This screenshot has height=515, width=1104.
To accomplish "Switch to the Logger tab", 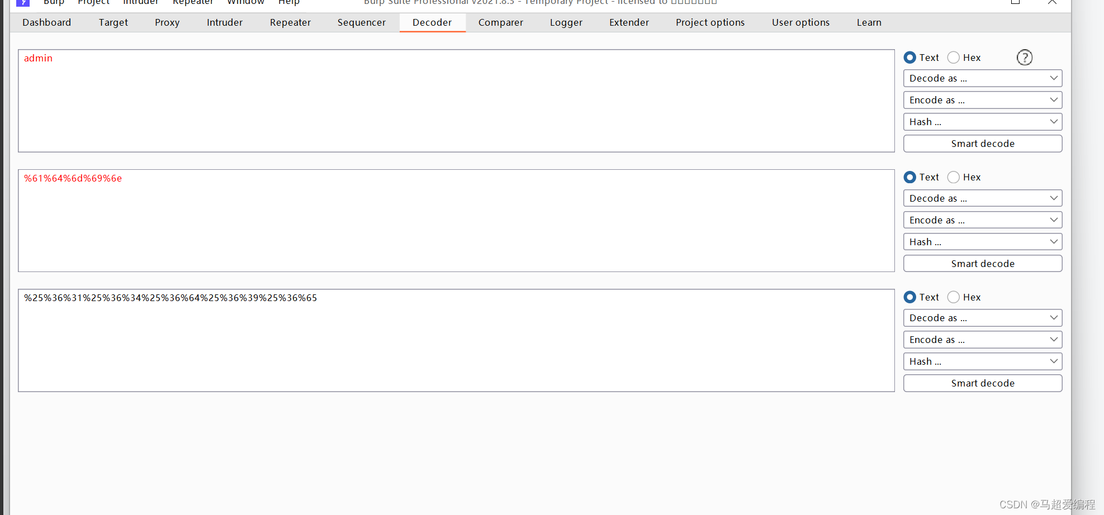I will pyautogui.click(x=566, y=22).
